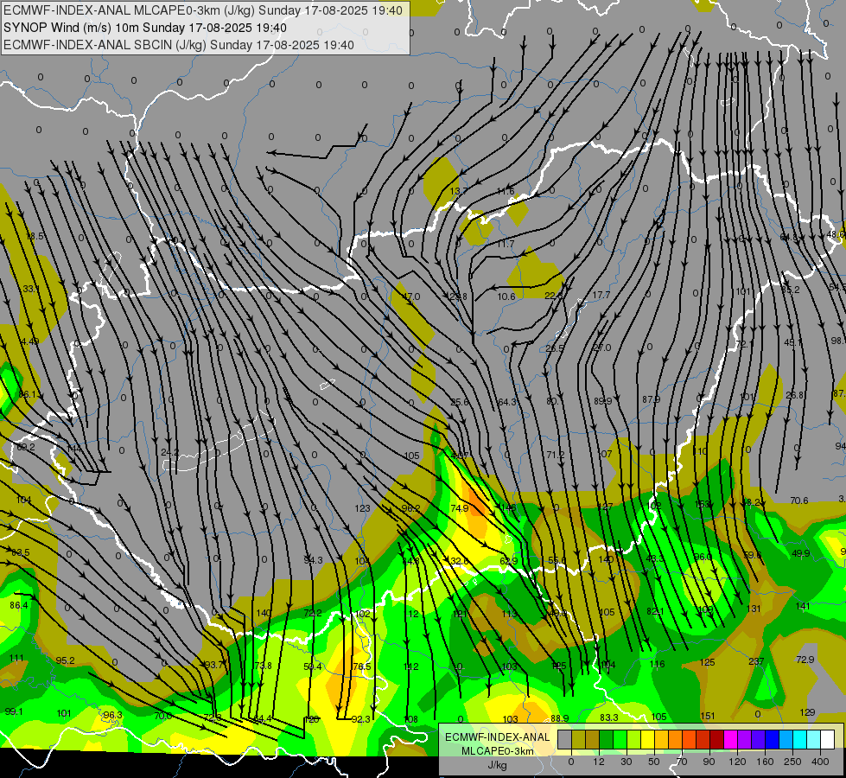Click the white swatch at the legend's end
This screenshot has width=846, height=778.
click(827, 739)
